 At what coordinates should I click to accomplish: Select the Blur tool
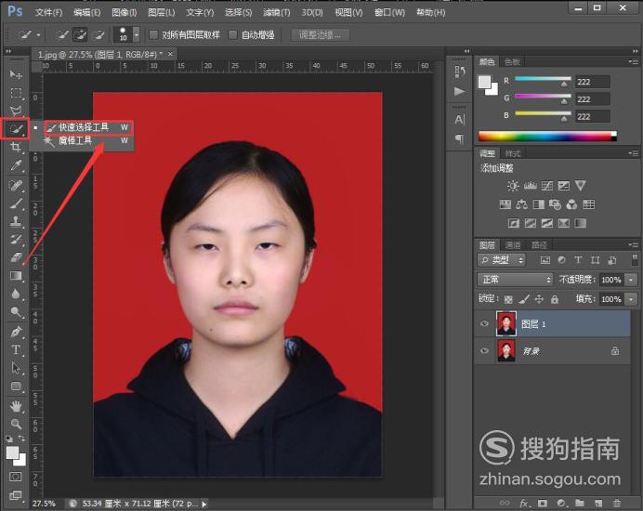(x=16, y=294)
